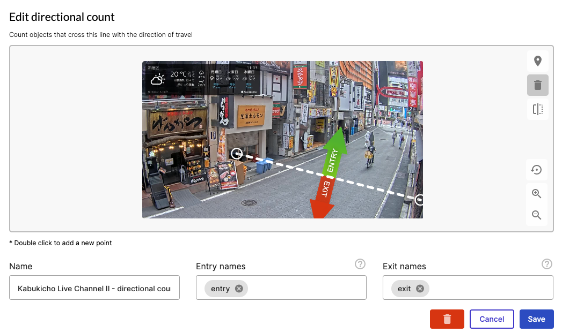Zoom in on the camera image

[x=536, y=194]
